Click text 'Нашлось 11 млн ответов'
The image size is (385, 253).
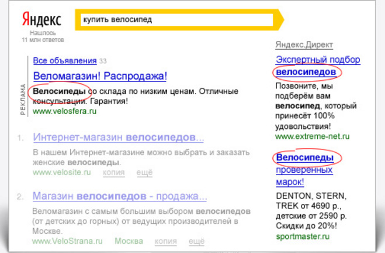pyautogui.click(x=43, y=36)
